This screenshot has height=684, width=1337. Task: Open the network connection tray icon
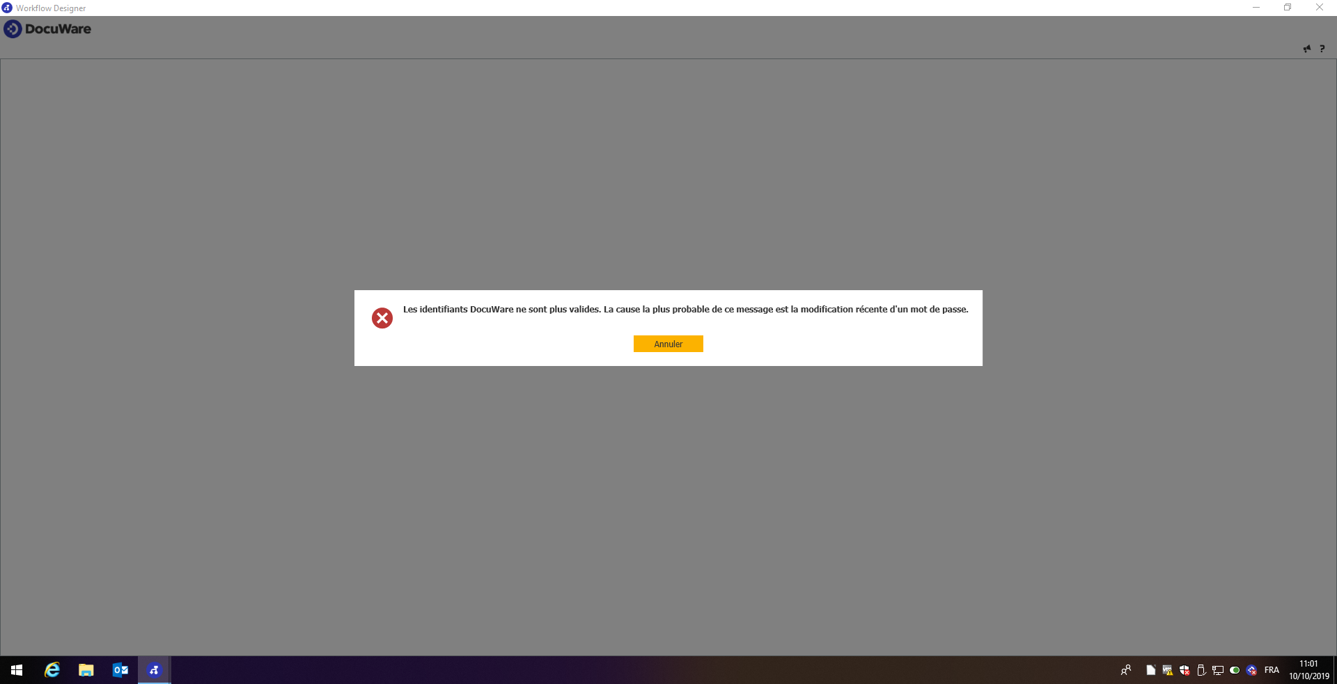(1218, 670)
